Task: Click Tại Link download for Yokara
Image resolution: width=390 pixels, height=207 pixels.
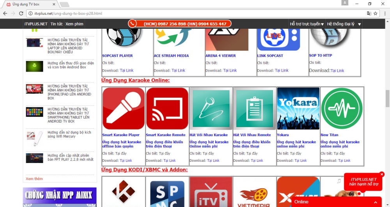Action: pos(300,161)
